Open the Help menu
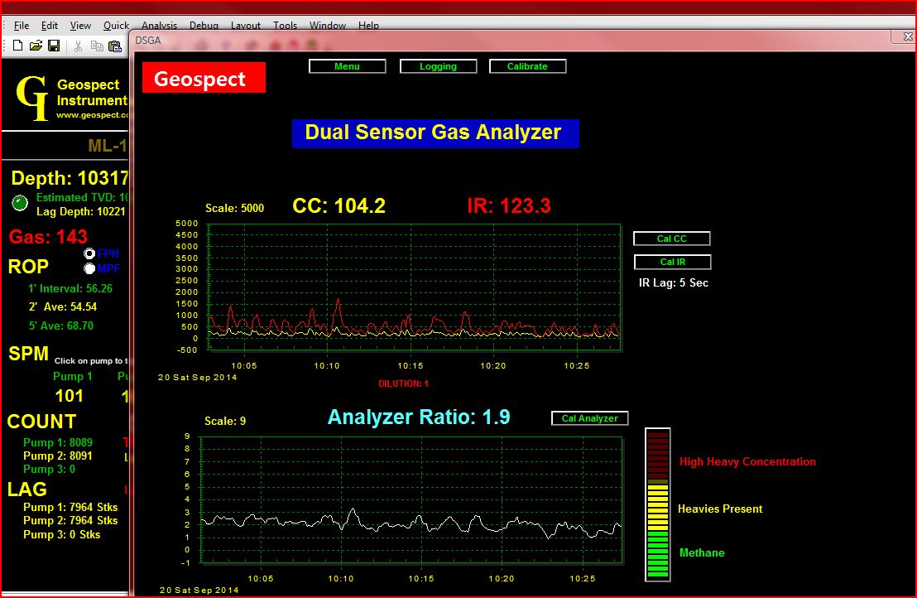Image resolution: width=917 pixels, height=598 pixels. pyautogui.click(x=368, y=25)
